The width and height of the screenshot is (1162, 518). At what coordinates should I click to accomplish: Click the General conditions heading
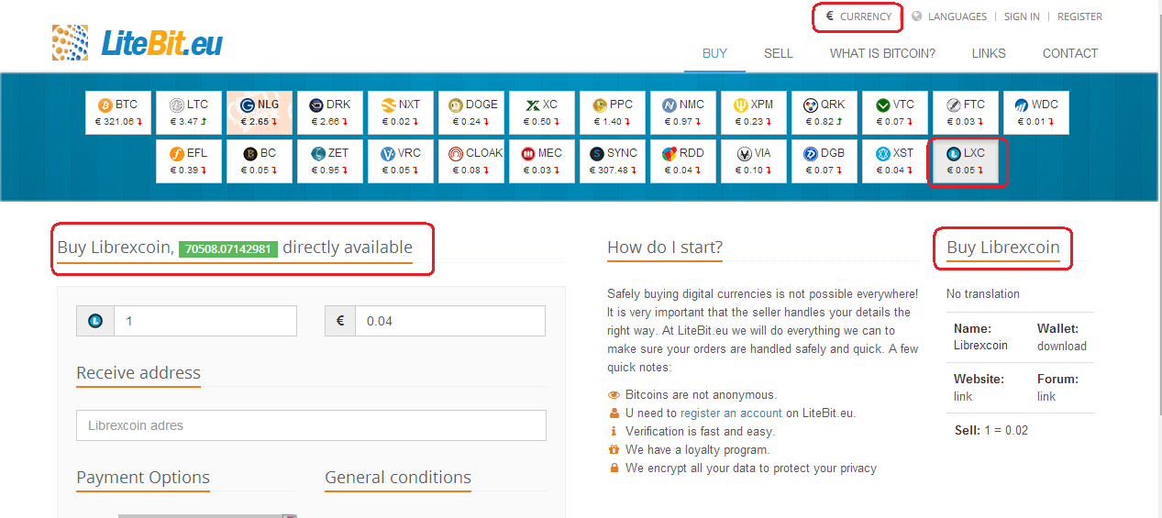click(398, 478)
